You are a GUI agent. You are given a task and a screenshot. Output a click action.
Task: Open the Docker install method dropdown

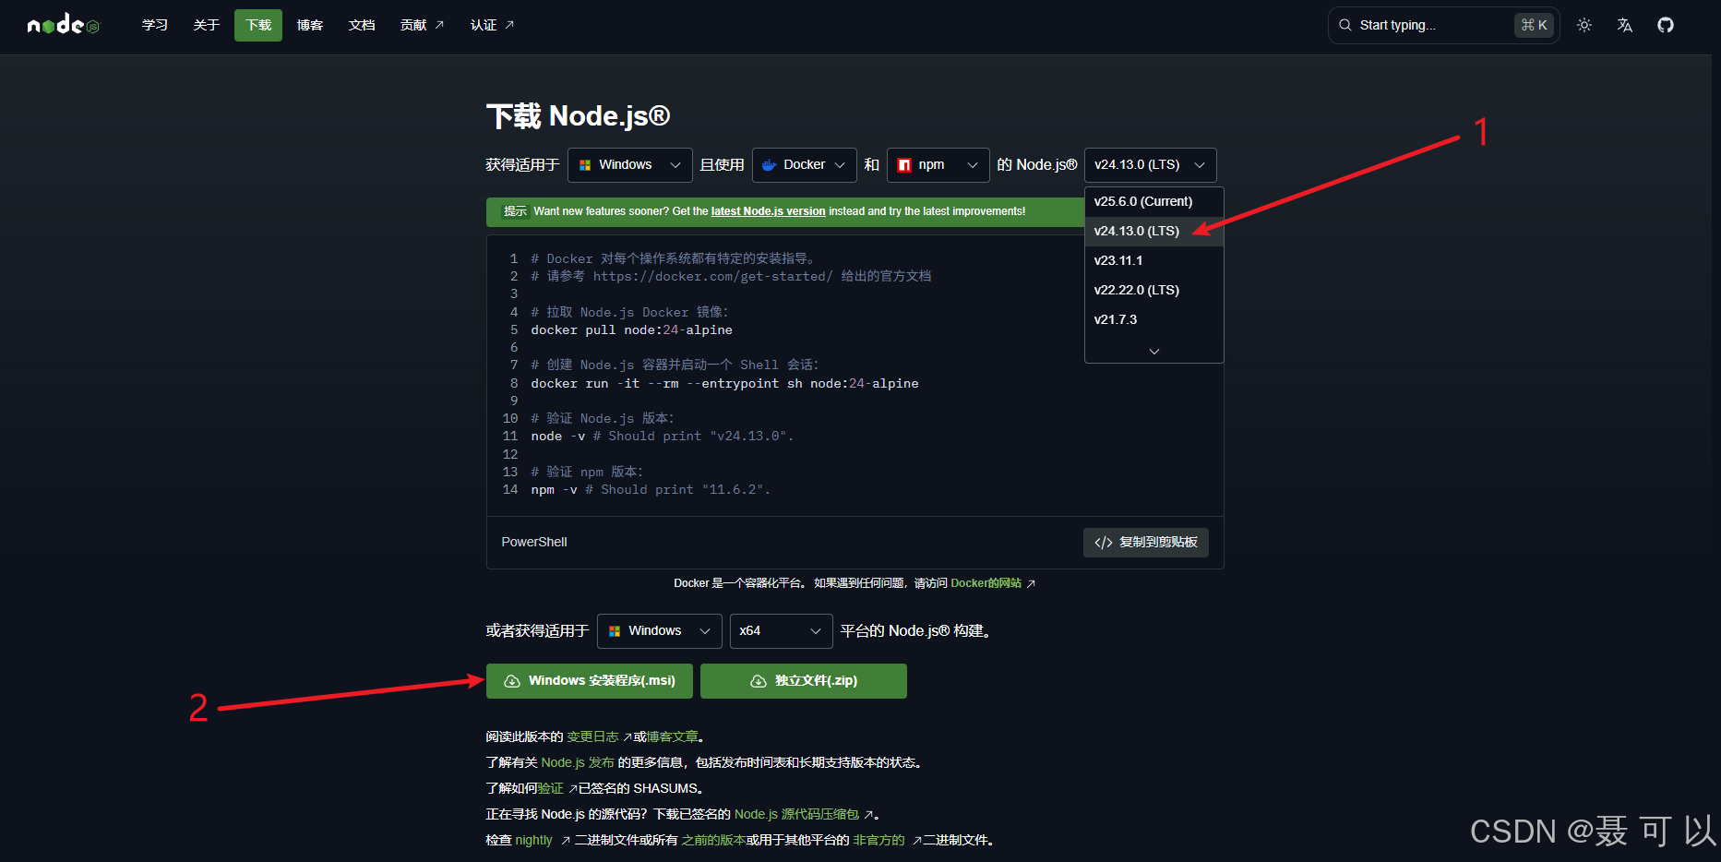click(x=805, y=165)
